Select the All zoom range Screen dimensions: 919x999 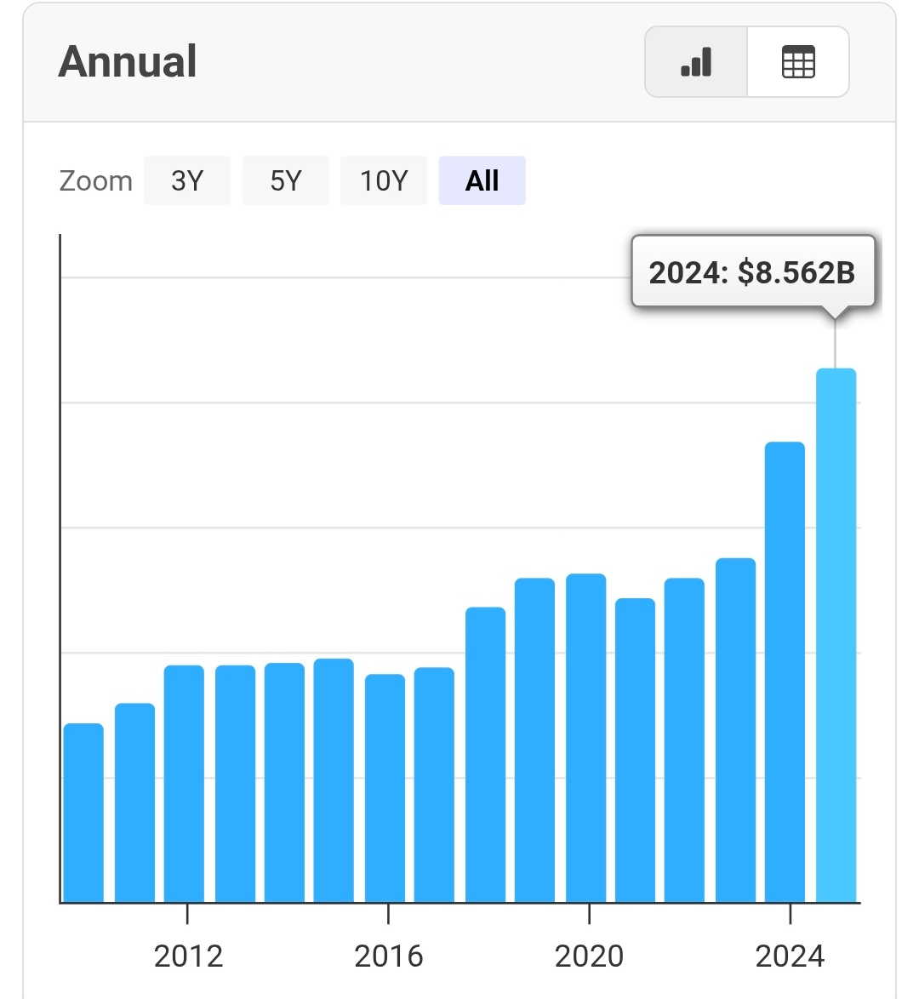482,180
